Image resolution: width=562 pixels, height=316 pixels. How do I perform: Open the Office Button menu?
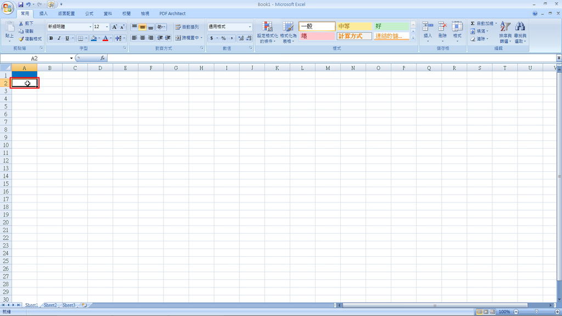point(8,8)
